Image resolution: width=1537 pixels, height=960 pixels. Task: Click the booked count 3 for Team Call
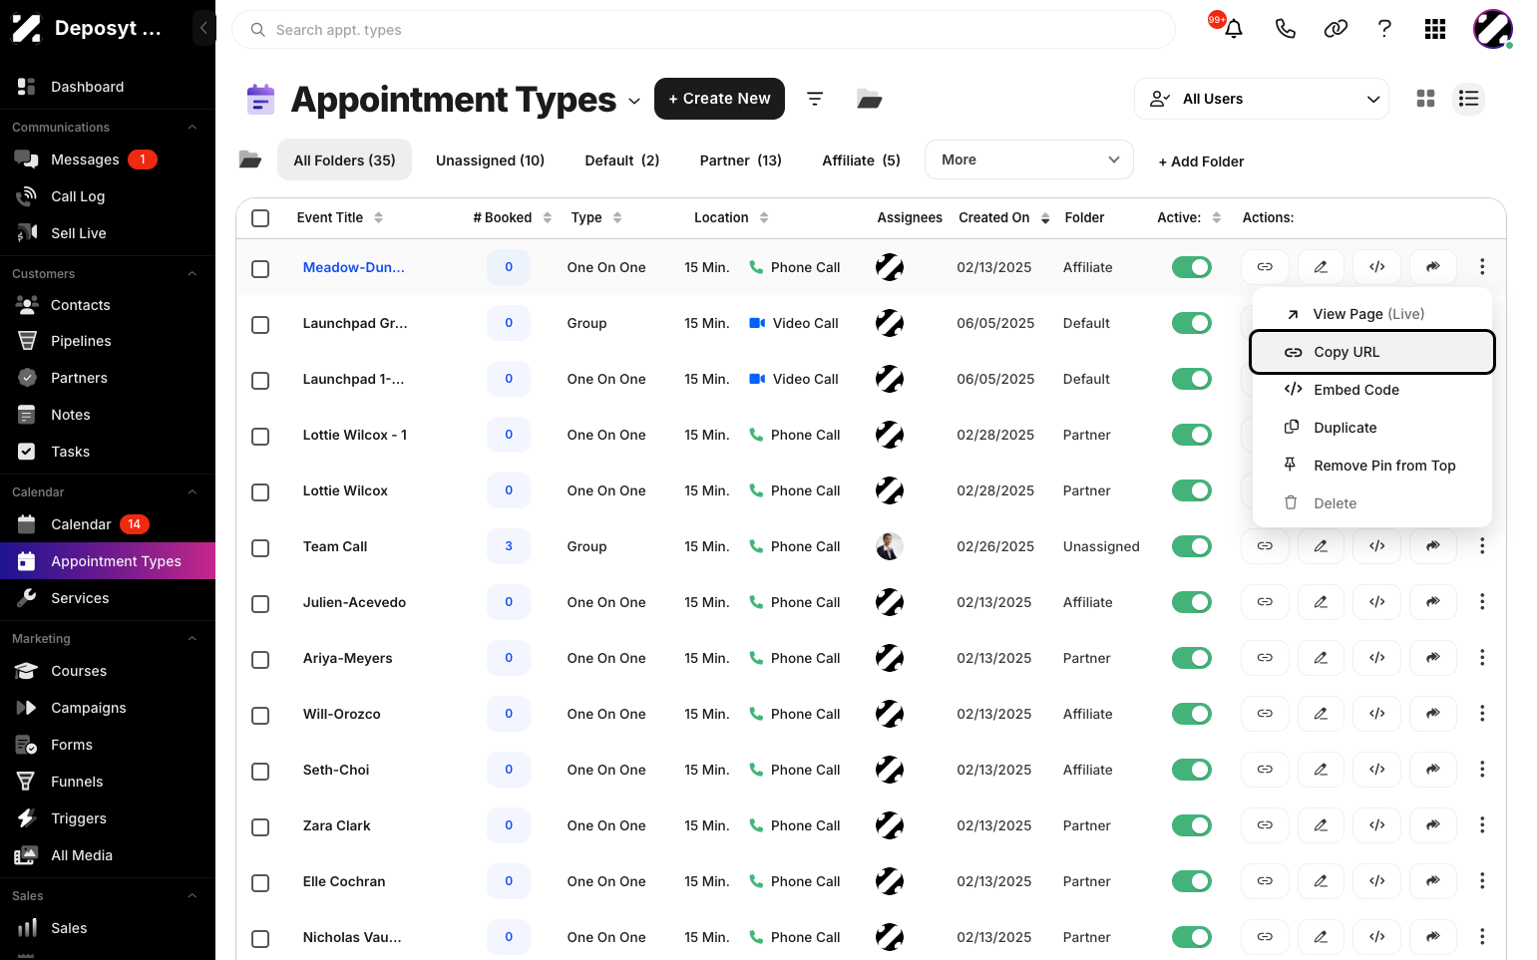(x=509, y=546)
